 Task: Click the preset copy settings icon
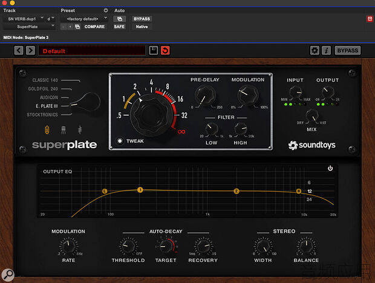point(77,27)
